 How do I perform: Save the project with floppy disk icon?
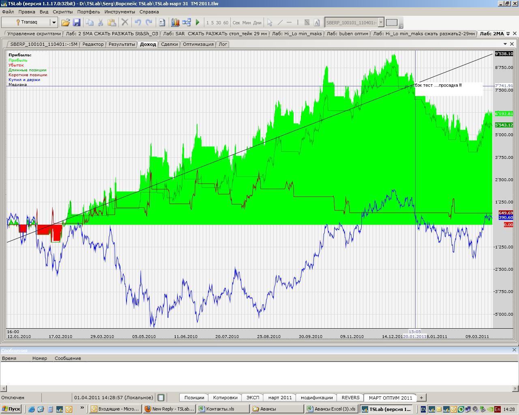(x=76, y=23)
